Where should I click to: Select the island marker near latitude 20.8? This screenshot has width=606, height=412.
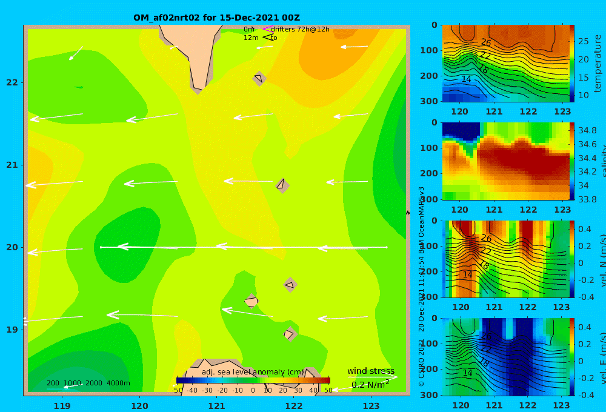click(282, 185)
